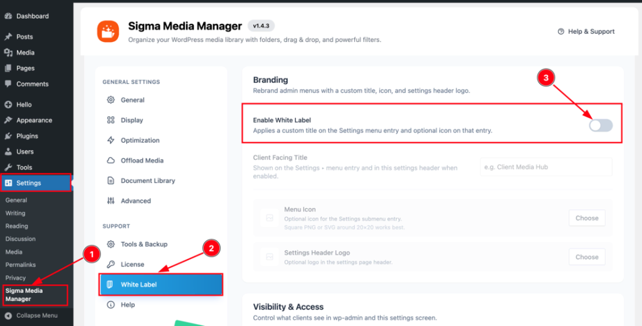
Task: Open the Privacy settings submenu
Action: coord(16,278)
